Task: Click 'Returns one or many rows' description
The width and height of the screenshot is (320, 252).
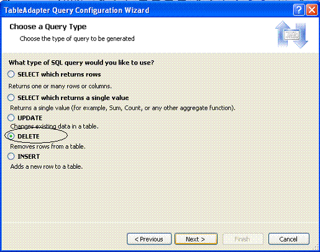Action: pyautogui.click(x=60, y=86)
